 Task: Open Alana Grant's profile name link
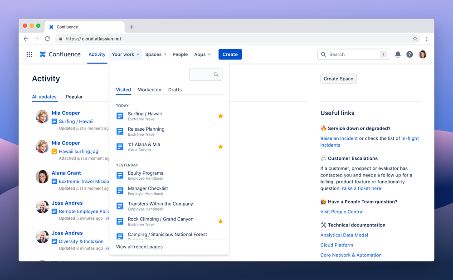point(66,173)
